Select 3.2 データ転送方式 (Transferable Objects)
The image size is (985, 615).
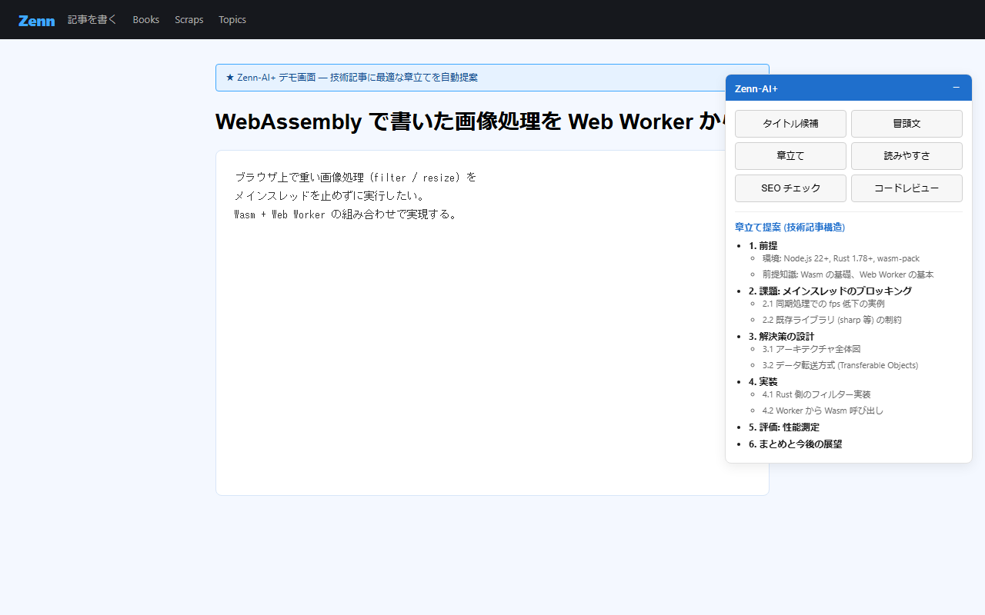coord(840,365)
